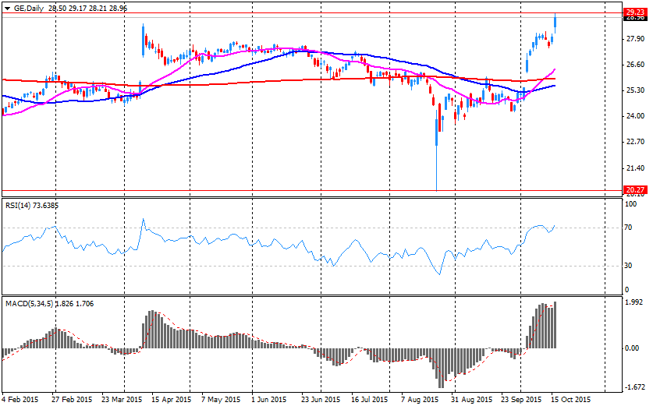The height and width of the screenshot is (406, 653).
Task: Click the 16 Jul 2015 date label
Action: point(371,400)
